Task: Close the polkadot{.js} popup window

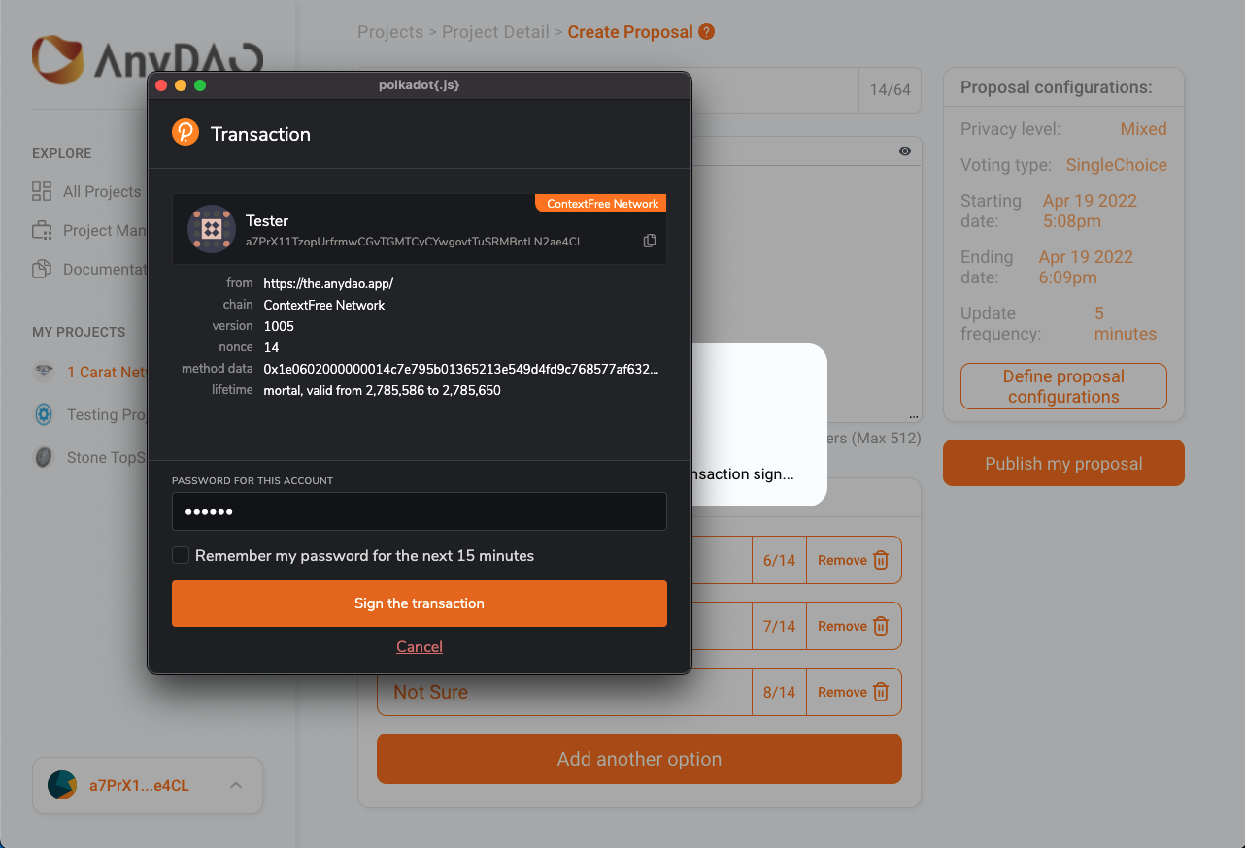Action: click(x=161, y=85)
